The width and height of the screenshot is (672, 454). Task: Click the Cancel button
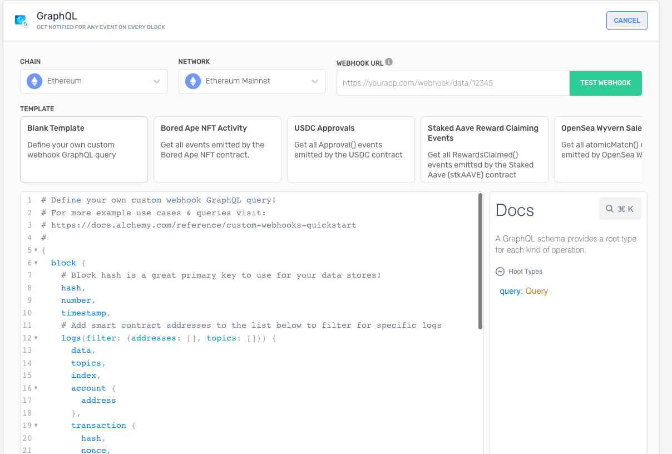(x=626, y=21)
